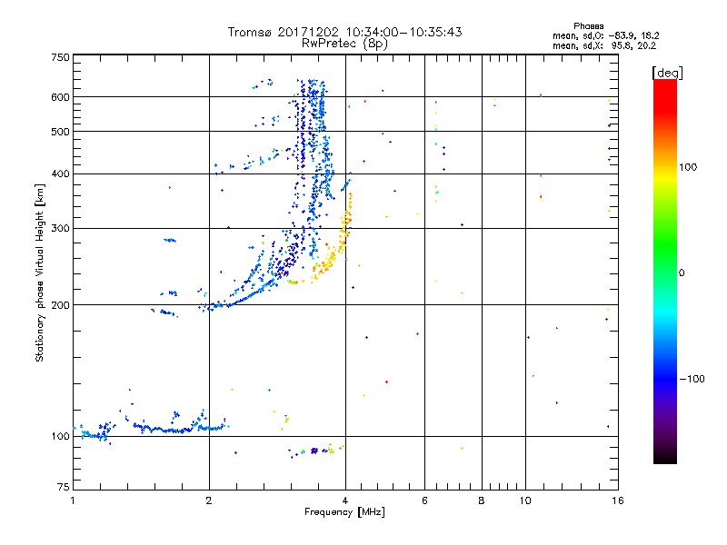Click the y-axis label '100'
Screen dimensions: 727x545
coord(60,437)
